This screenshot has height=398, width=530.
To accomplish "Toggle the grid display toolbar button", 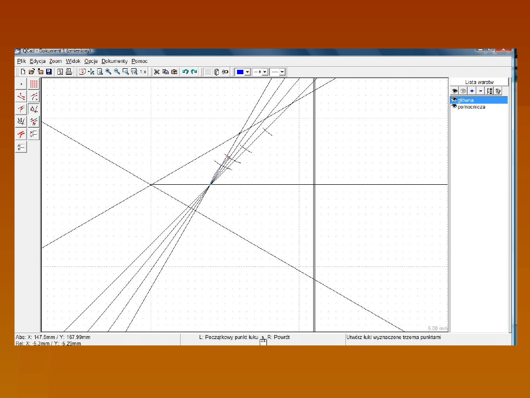I will (208, 72).
